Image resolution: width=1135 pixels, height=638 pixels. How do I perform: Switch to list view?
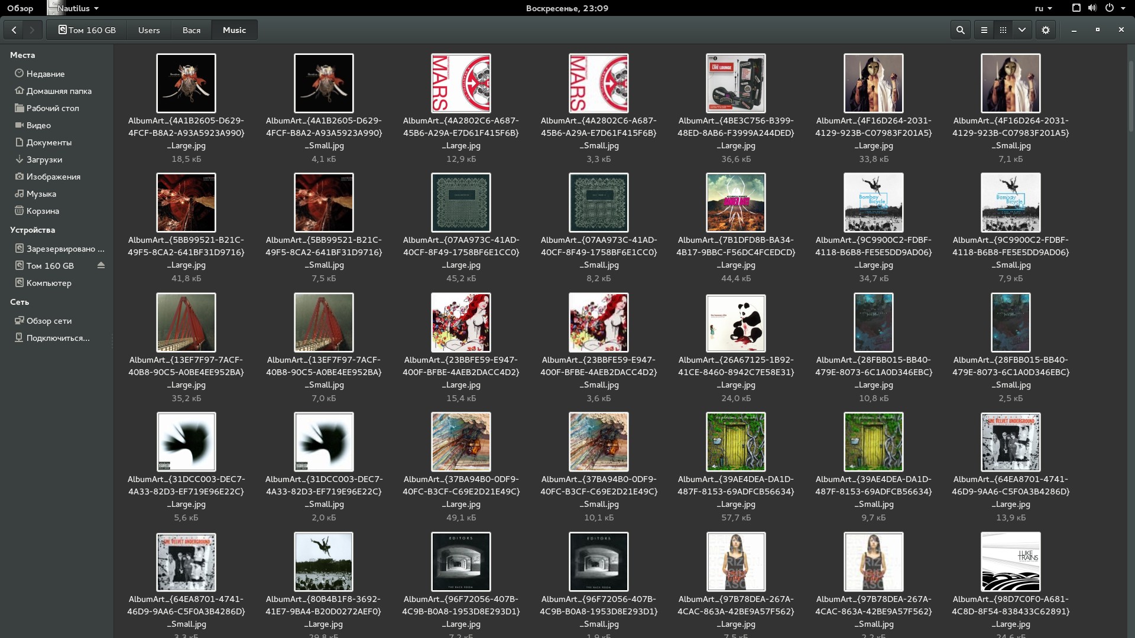(x=984, y=30)
